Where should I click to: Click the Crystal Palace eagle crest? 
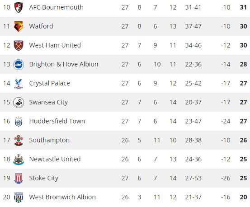pyautogui.click(x=19, y=83)
